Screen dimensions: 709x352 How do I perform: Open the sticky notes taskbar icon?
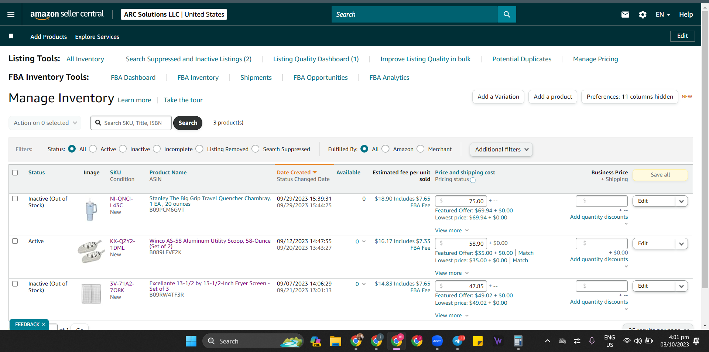click(x=478, y=341)
